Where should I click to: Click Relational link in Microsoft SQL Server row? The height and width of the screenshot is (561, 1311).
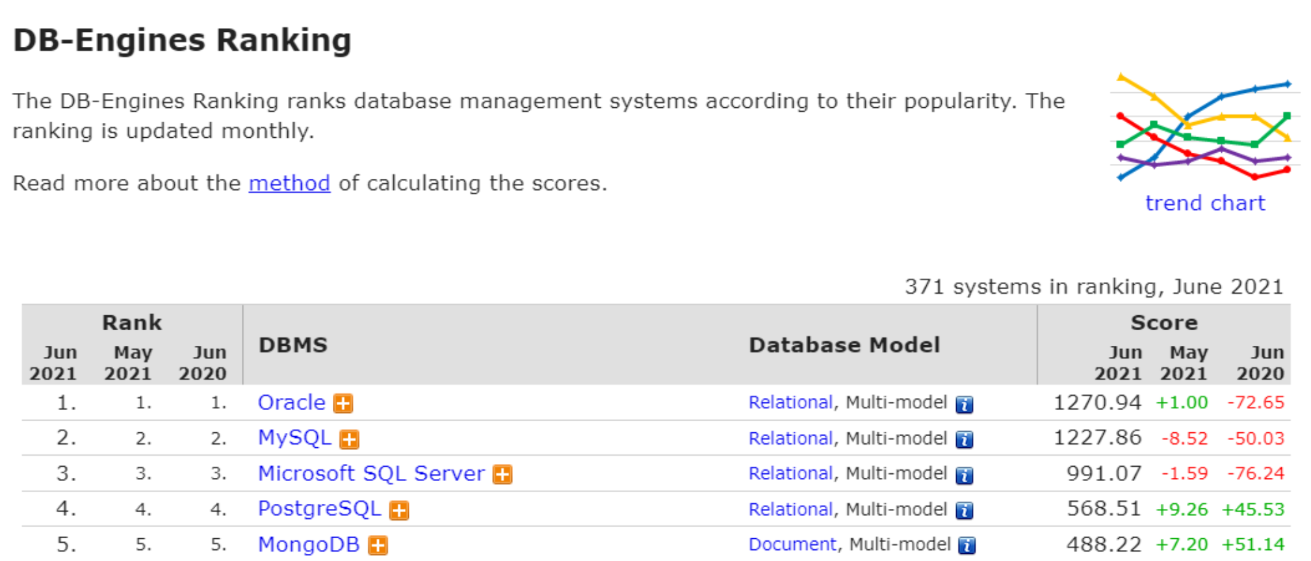coord(790,473)
